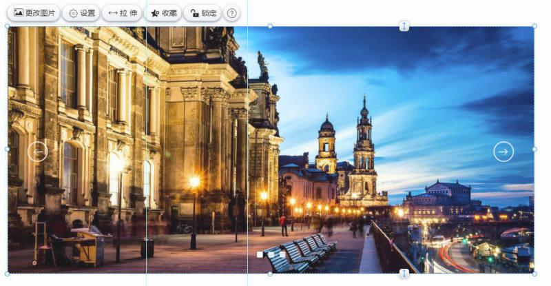551x286 pixels.
Task: Select the second slide indicator dot
Action: coord(271,254)
